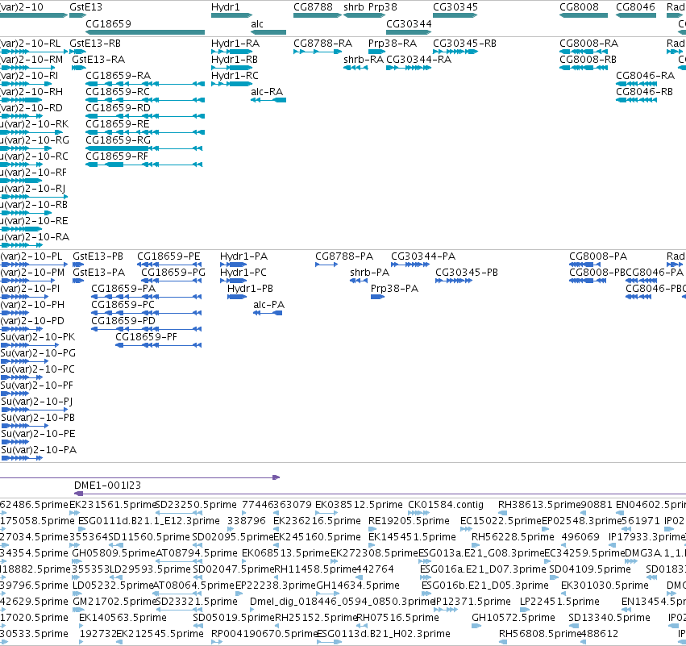Click the Prp38 gene label

pyautogui.click(x=383, y=7)
